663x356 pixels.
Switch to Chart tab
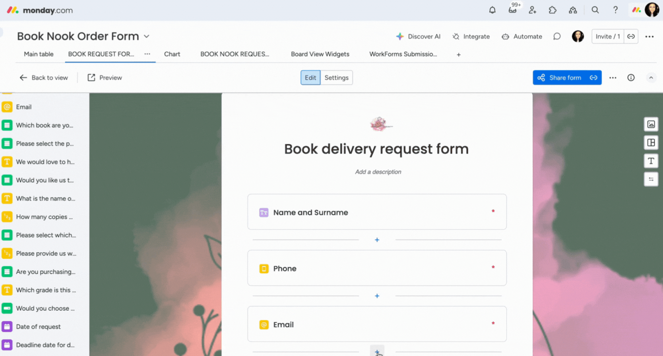pos(172,54)
